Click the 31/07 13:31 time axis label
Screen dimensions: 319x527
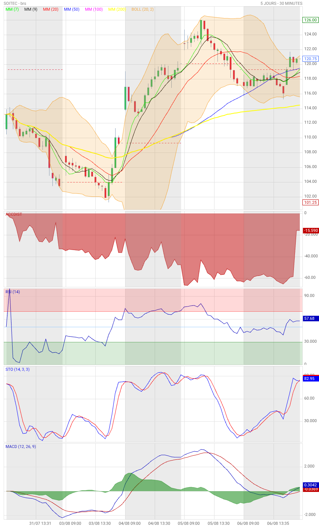40,523
